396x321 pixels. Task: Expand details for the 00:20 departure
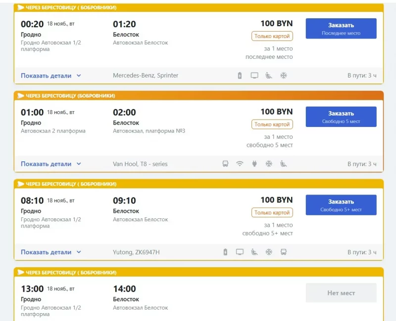51,76
